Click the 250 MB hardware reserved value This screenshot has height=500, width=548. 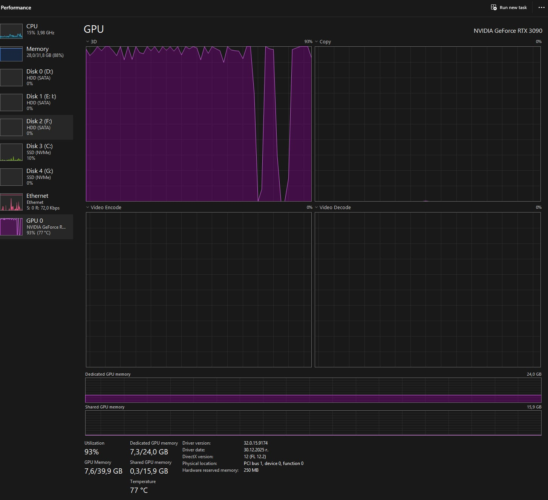251,470
